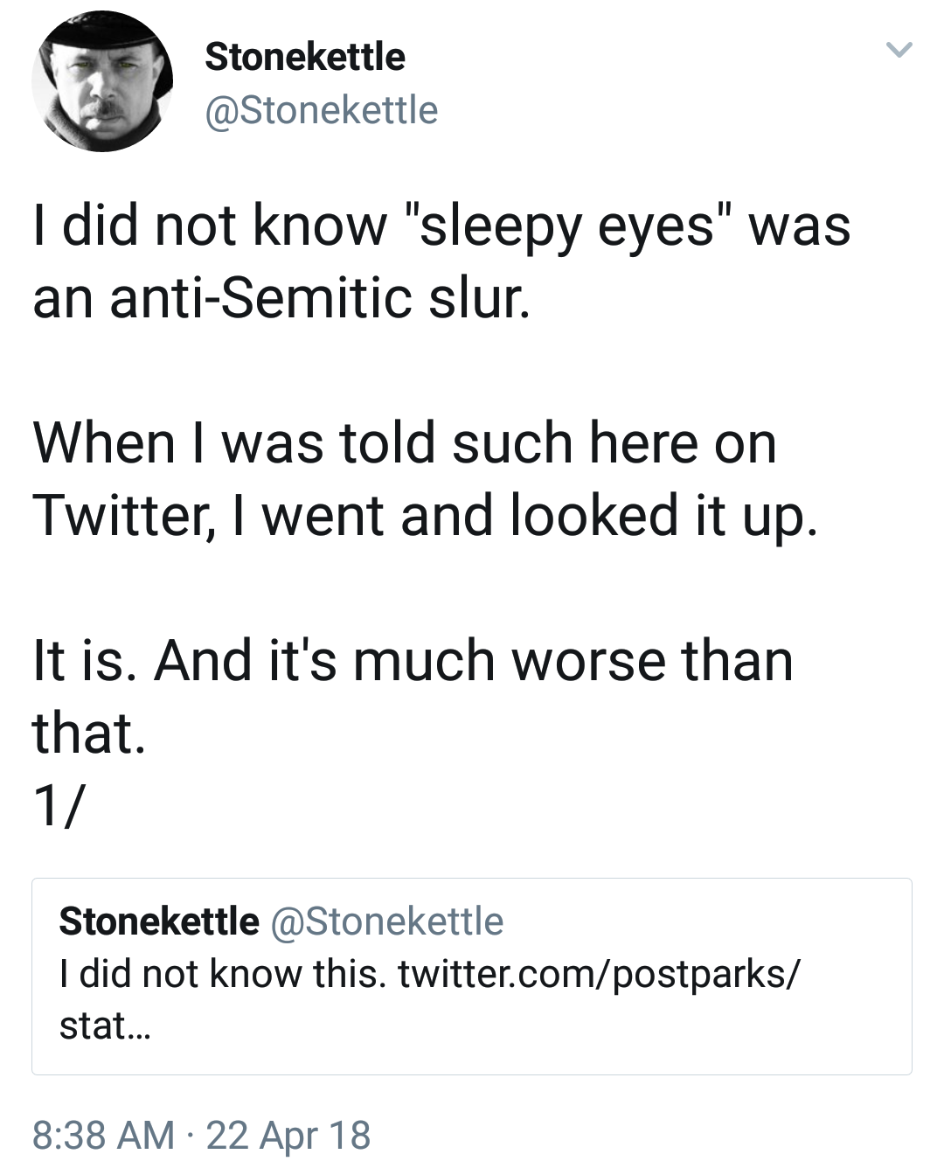Click the @Stonekettle handle below header name
Viewport: 944px width, 1175px height.
coord(321,111)
